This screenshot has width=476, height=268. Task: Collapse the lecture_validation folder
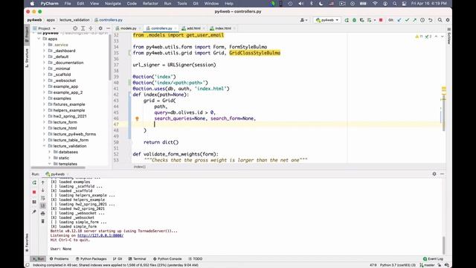click(x=45, y=146)
